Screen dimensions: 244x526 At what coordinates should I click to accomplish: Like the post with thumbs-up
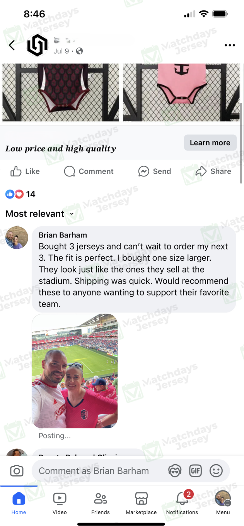point(25,171)
